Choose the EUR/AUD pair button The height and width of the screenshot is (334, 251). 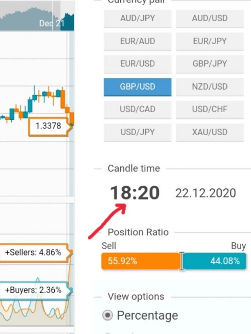coord(137,41)
